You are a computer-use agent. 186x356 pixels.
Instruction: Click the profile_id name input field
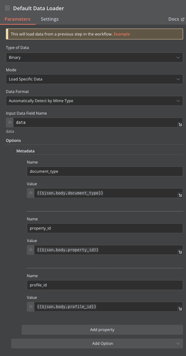(x=105, y=285)
